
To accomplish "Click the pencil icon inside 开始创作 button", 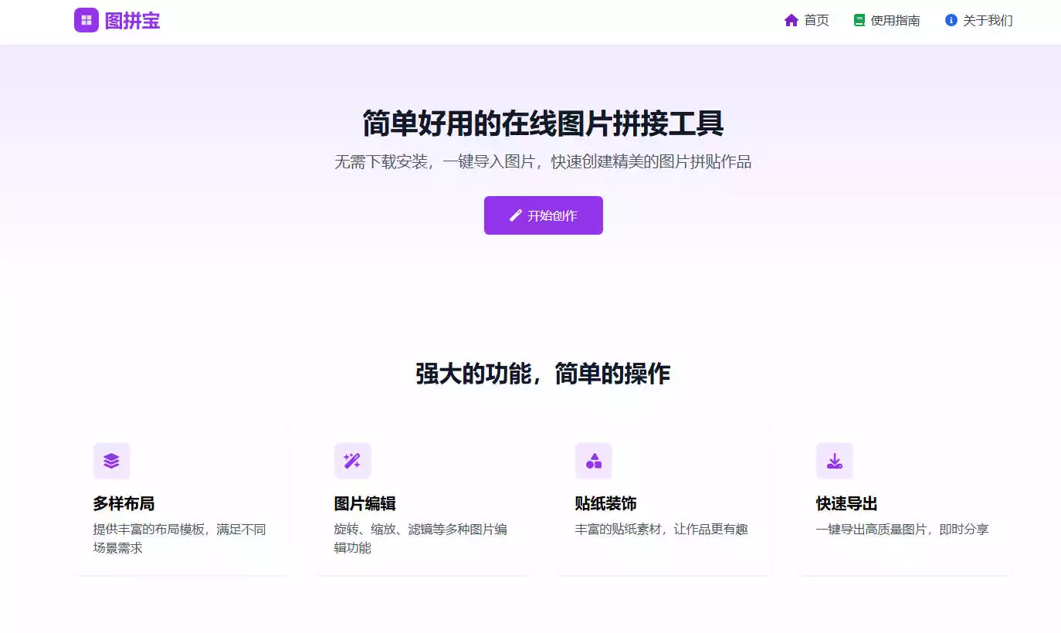I will (x=515, y=215).
